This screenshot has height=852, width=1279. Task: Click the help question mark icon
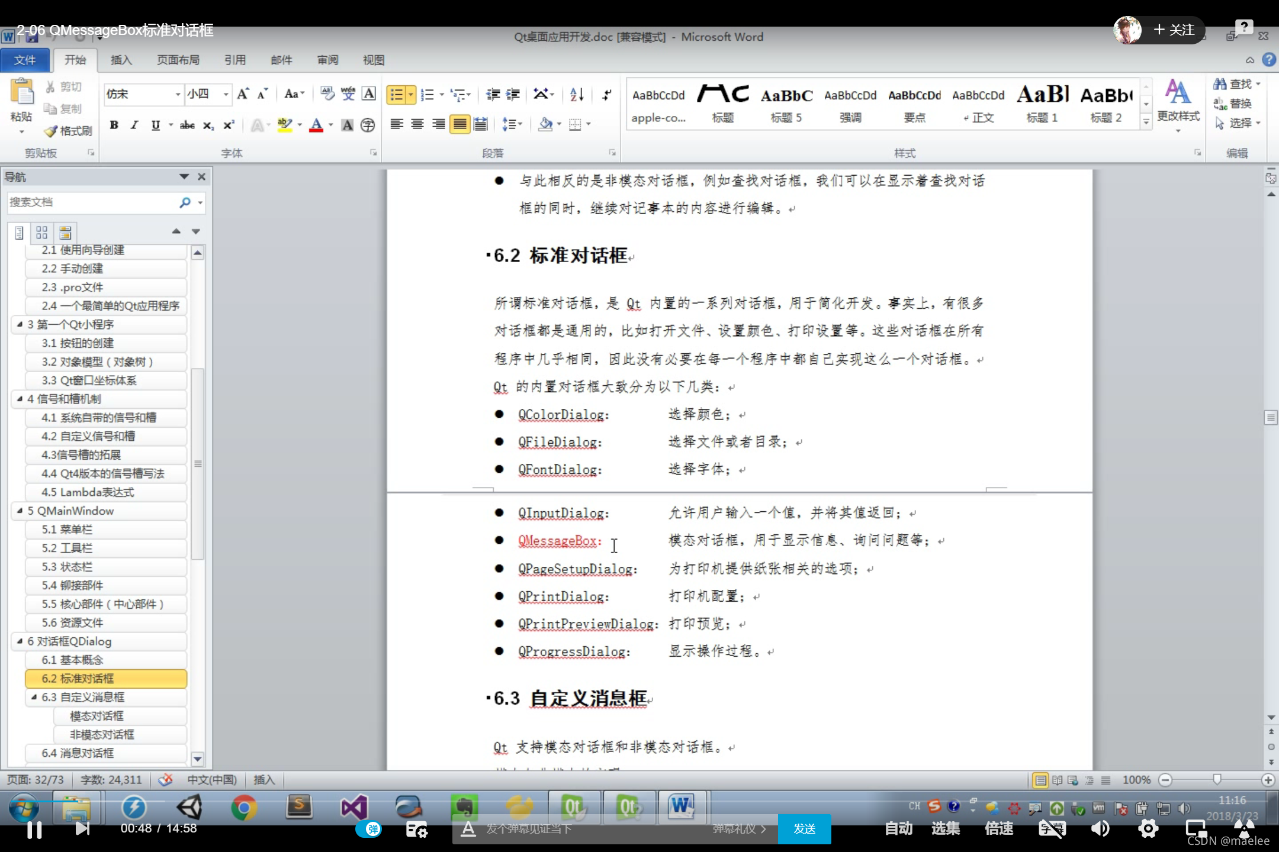(1269, 60)
